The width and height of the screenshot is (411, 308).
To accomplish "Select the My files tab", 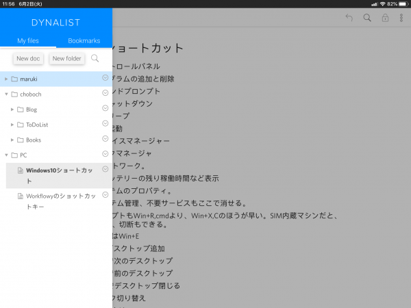I will coord(28,41).
